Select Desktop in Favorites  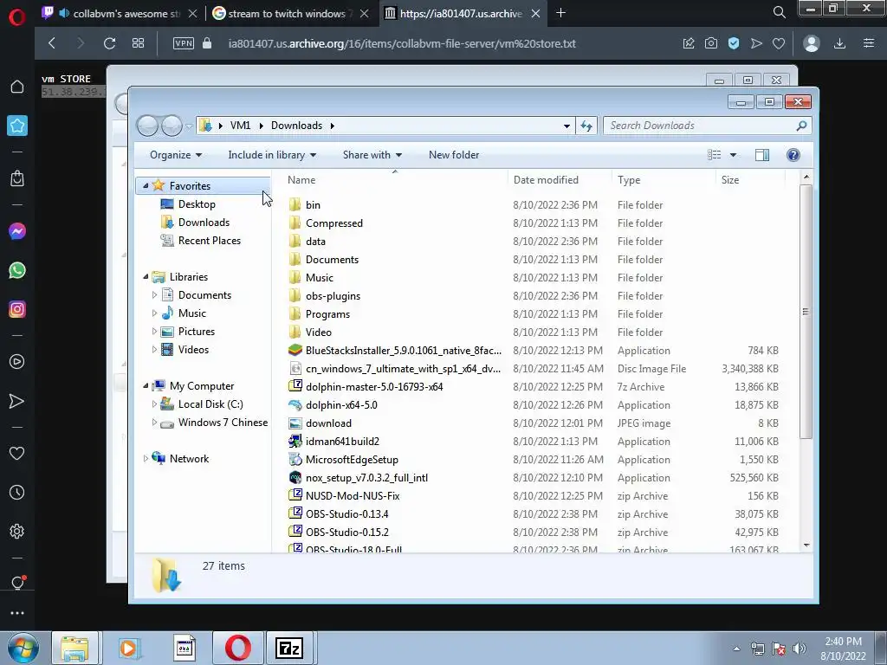(x=197, y=204)
